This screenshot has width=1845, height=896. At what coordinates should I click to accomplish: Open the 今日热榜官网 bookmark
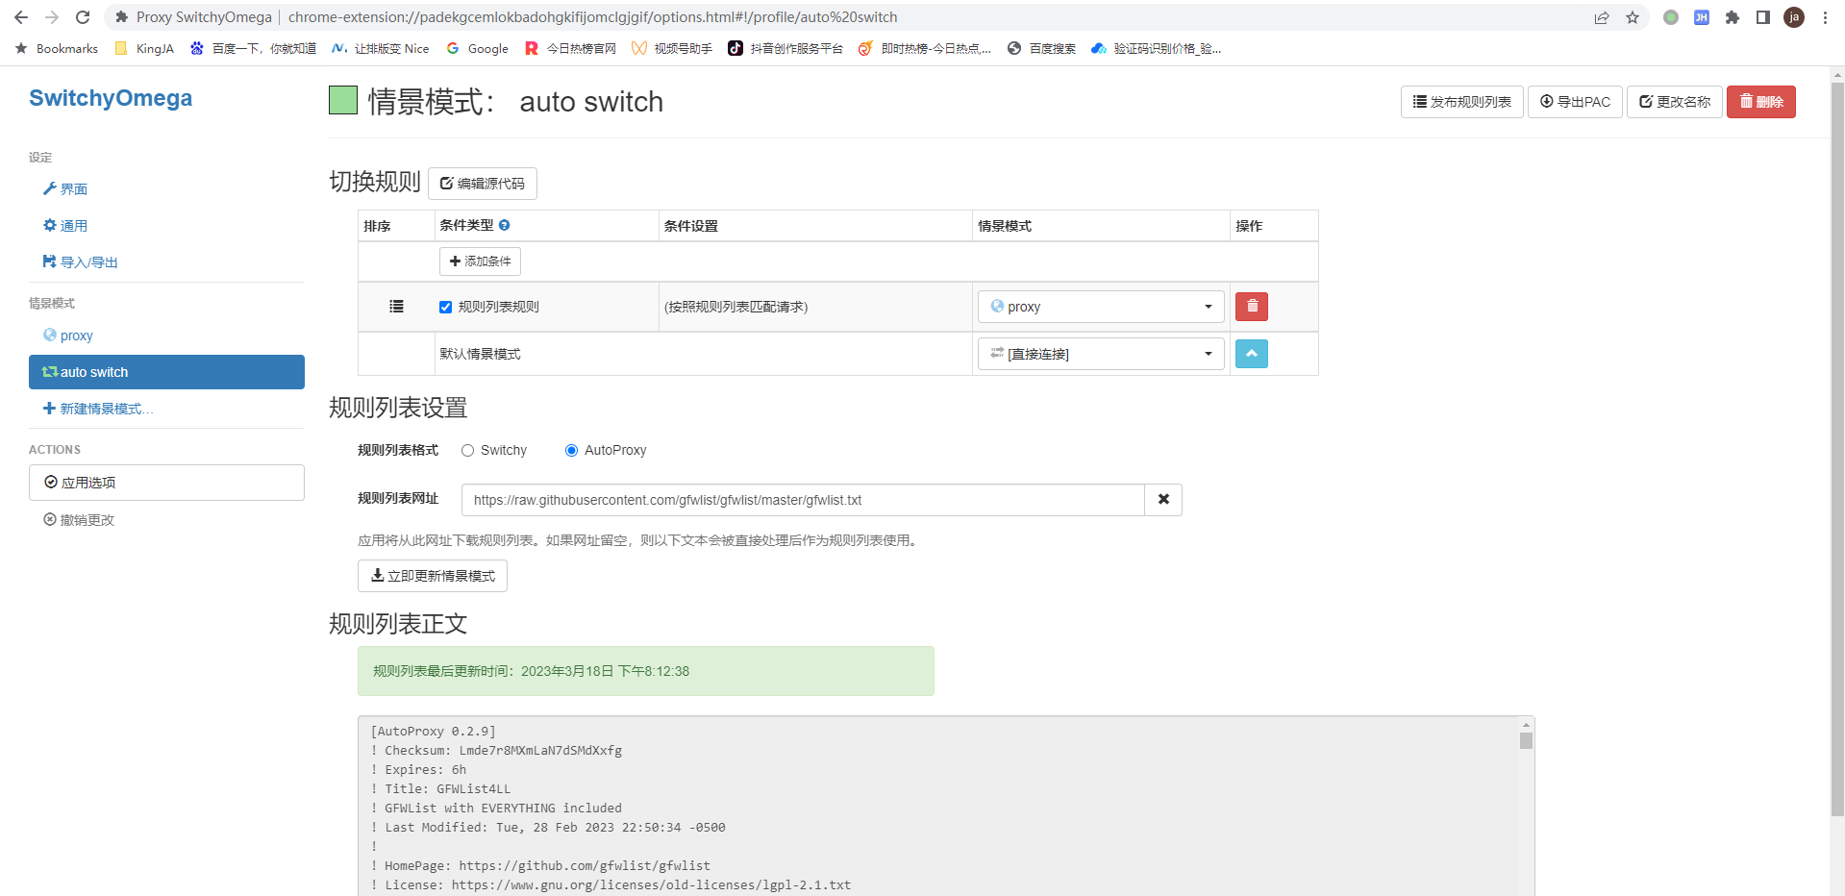(570, 48)
